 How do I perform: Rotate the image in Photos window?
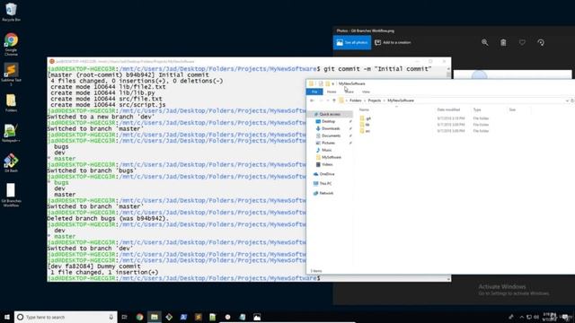pyautogui.click(x=541, y=42)
